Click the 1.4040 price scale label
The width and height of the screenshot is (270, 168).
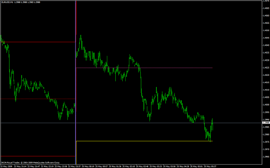(x=267, y=45)
